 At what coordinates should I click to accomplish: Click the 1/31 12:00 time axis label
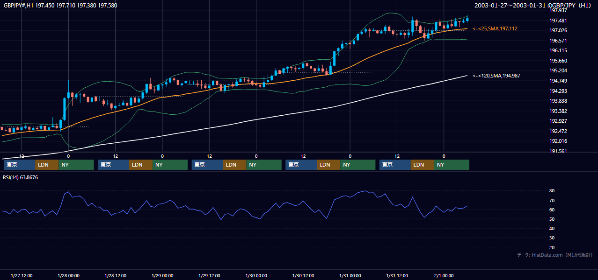(397, 276)
